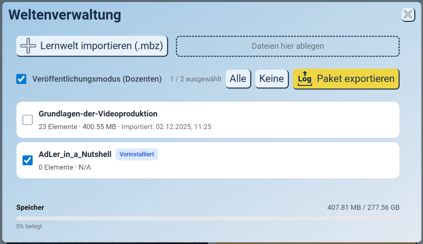Image resolution: width=423 pixels, height=244 pixels.
Task: Click the 0 Elemente · N/A text
Action: point(65,167)
